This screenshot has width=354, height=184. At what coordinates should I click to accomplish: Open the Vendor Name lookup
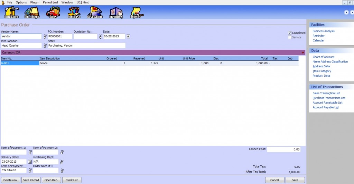pos(45,37)
